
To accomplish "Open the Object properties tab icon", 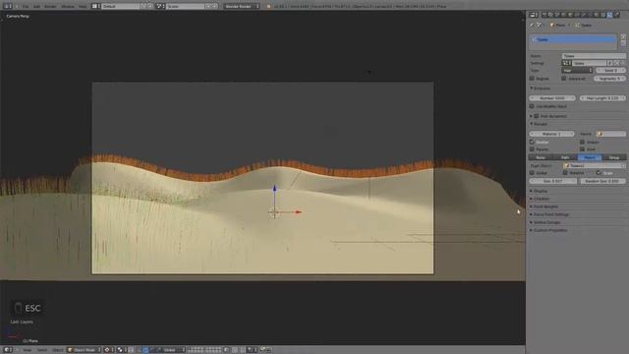I will [570, 15].
